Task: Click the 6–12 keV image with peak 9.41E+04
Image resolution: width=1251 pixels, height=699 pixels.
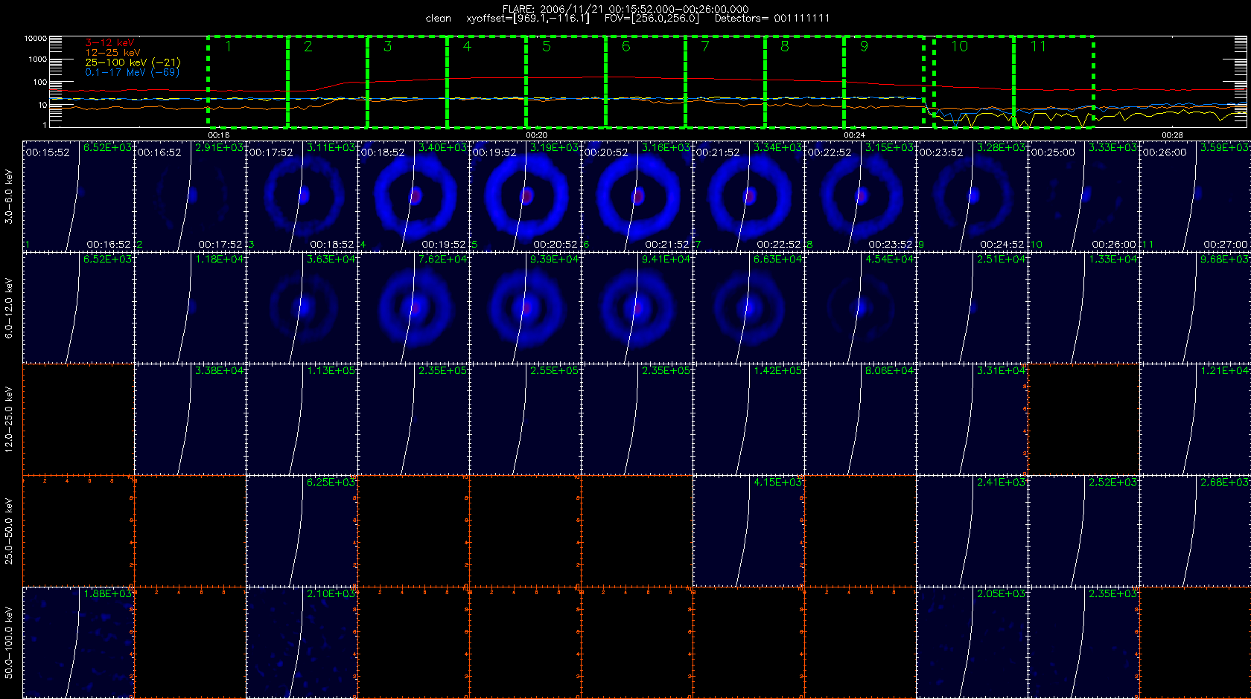Action: coord(637,308)
